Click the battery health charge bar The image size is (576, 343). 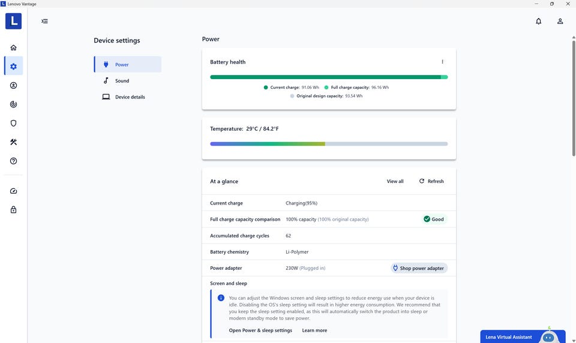pos(329,77)
